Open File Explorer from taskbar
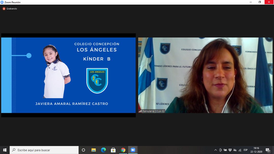The height and width of the screenshot is (154, 274). pos(94,150)
